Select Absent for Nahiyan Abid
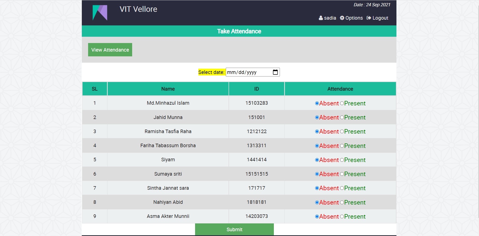The image size is (479, 236). point(317,203)
